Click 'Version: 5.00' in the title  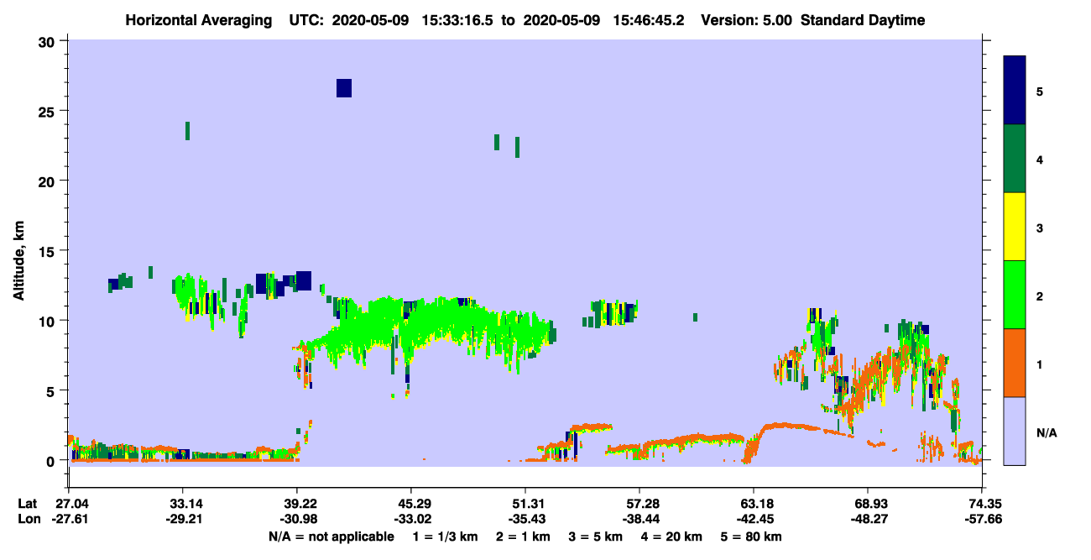747,20
